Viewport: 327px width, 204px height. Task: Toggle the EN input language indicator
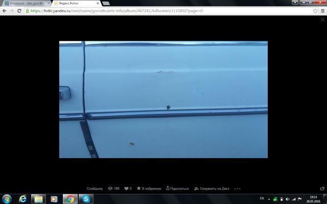262,199
